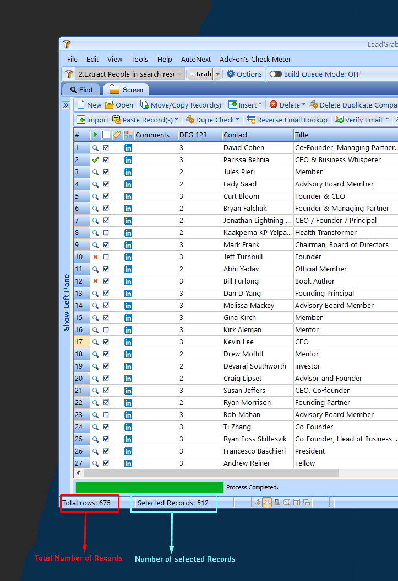Click the Options gear icon

coord(231,74)
